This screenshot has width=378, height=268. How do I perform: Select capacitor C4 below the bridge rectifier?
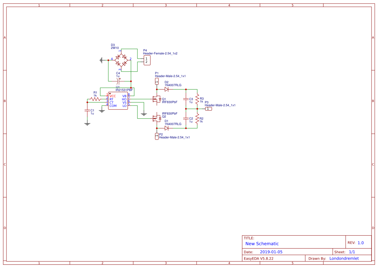[118, 81]
